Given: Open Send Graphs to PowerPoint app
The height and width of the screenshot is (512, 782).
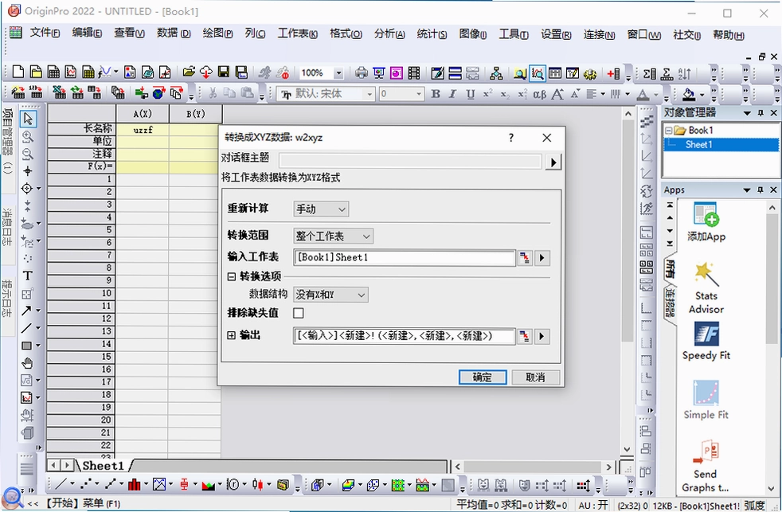Looking at the screenshot, I should click(x=706, y=466).
